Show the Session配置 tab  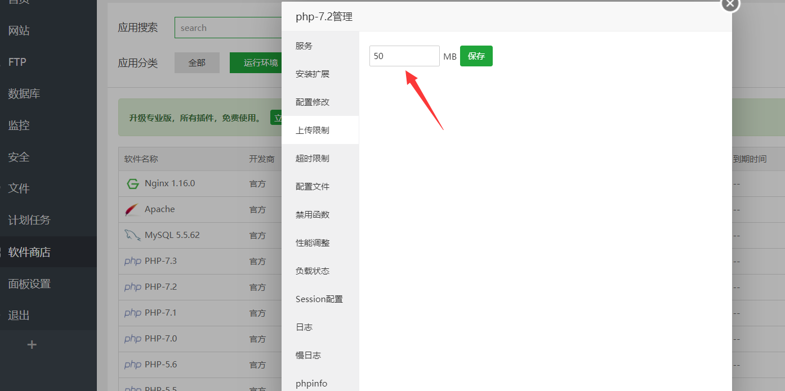tap(319, 299)
